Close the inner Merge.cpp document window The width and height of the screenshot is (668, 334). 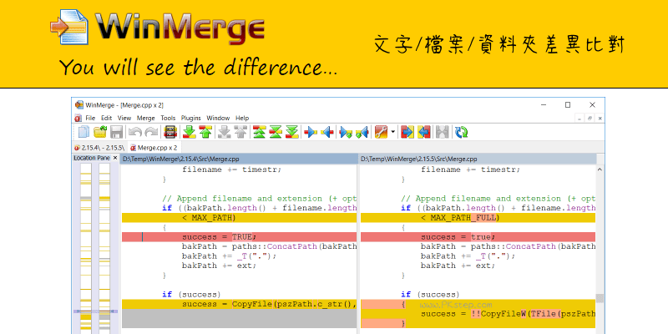click(x=600, y=118)
